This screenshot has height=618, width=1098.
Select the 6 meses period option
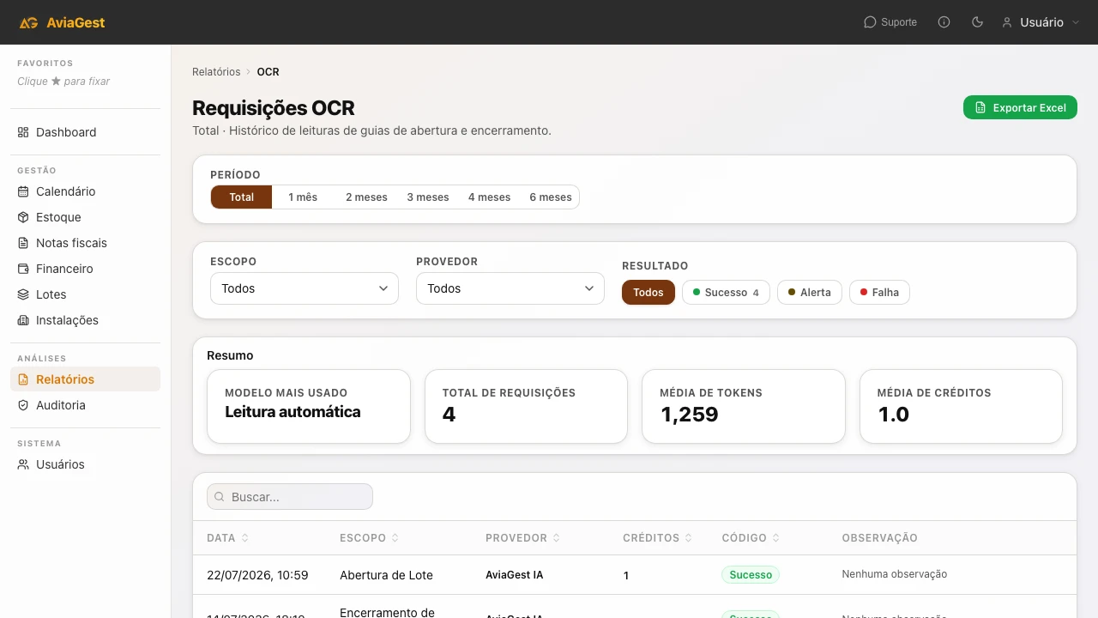(x=551, y=197)
